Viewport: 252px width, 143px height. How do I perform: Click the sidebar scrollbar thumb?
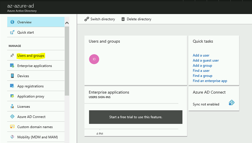(x=67, y=61)
